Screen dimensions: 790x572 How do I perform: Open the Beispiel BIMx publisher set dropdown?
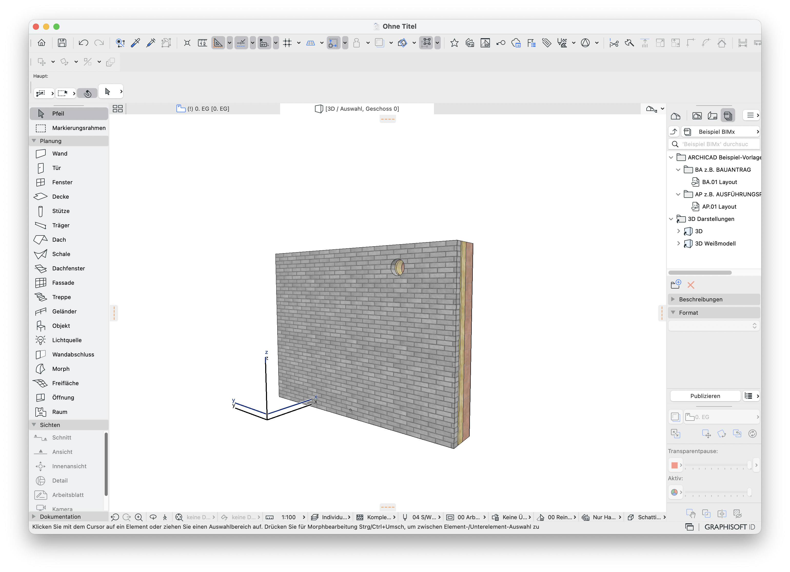point(721,132)
